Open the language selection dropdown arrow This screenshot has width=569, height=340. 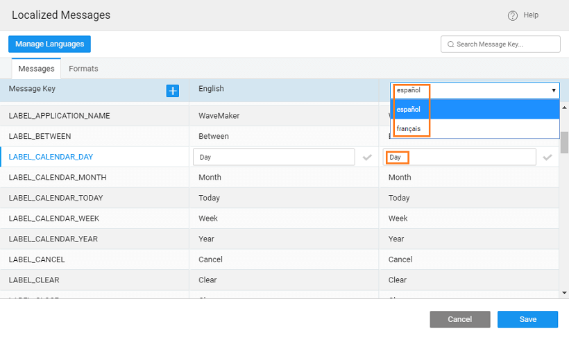click(x=553, y=90)
